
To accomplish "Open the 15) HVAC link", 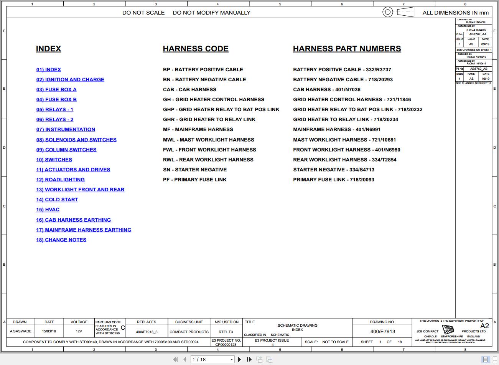I will coord(48,209).
